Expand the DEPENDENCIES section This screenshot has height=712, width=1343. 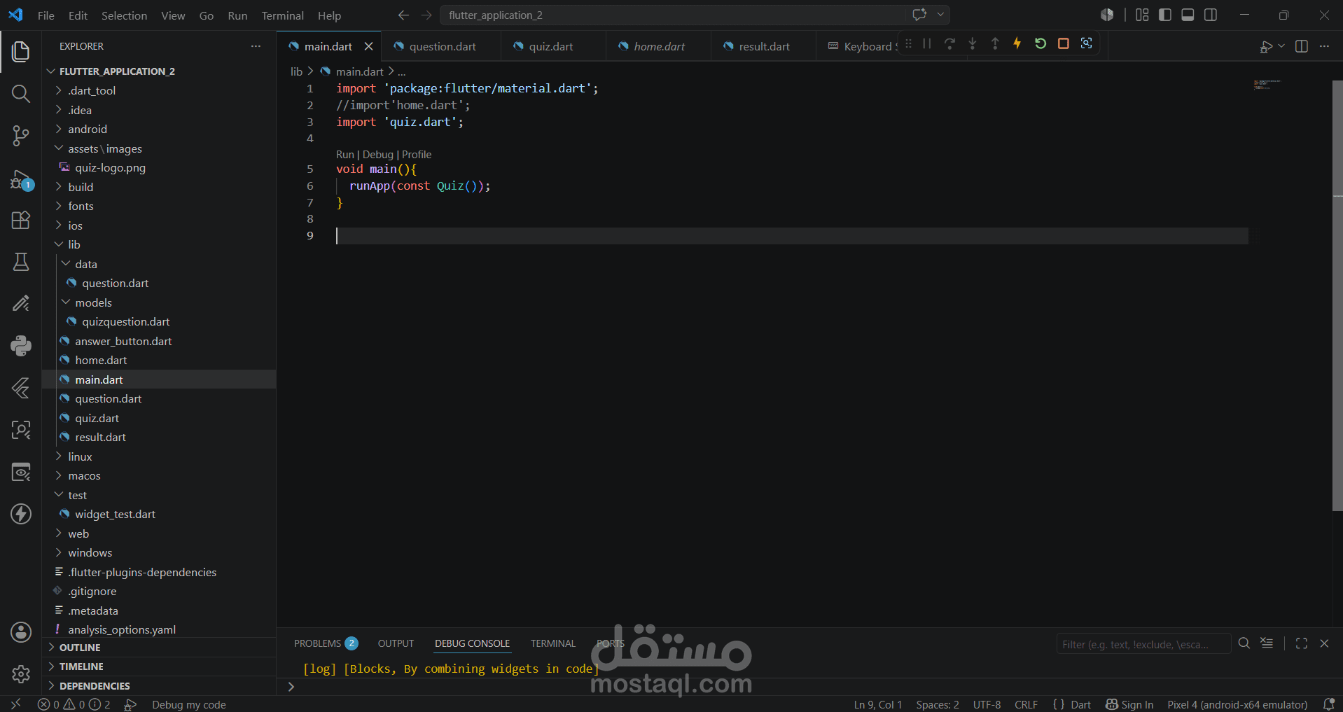[95, 686]
